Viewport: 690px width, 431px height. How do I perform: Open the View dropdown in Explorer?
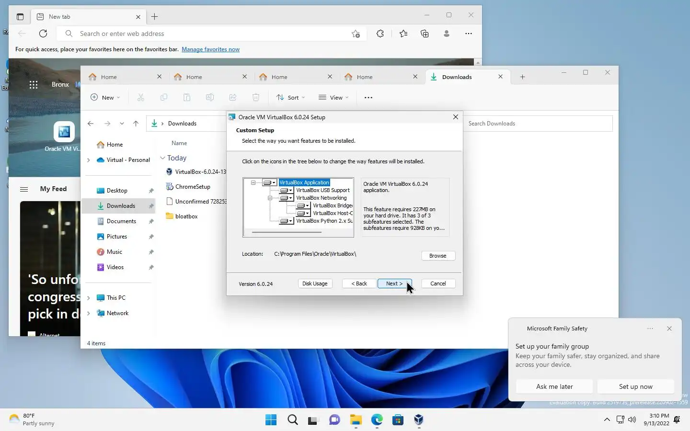[x=333, y=97]
